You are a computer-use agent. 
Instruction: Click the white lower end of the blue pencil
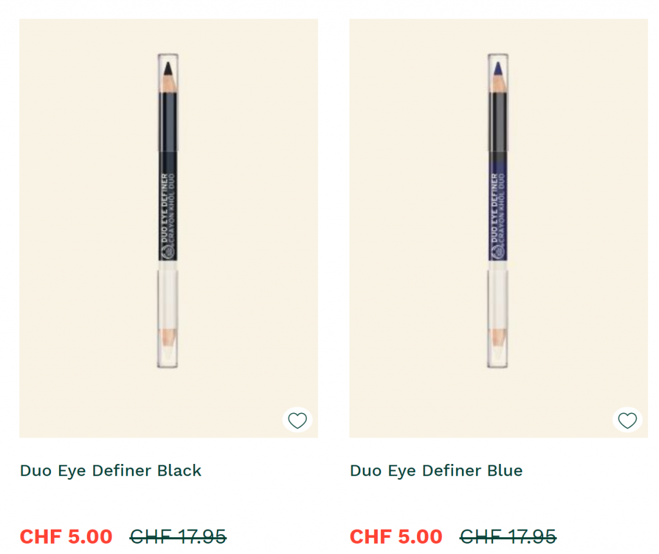tap(497, 302)
